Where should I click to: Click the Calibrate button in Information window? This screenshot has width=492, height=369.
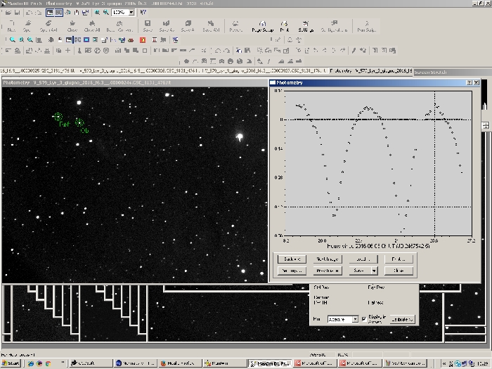tap(403, 319)
